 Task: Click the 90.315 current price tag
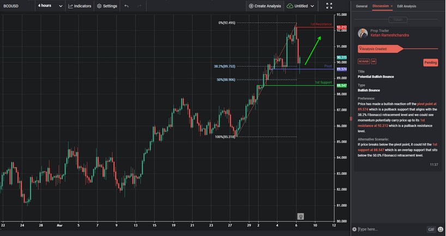click(x=342, y=57)
